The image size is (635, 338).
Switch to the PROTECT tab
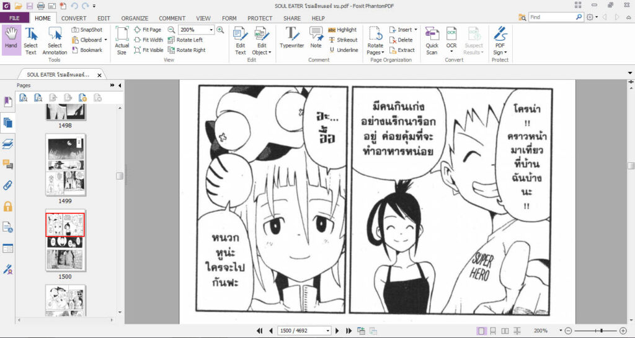260,18
